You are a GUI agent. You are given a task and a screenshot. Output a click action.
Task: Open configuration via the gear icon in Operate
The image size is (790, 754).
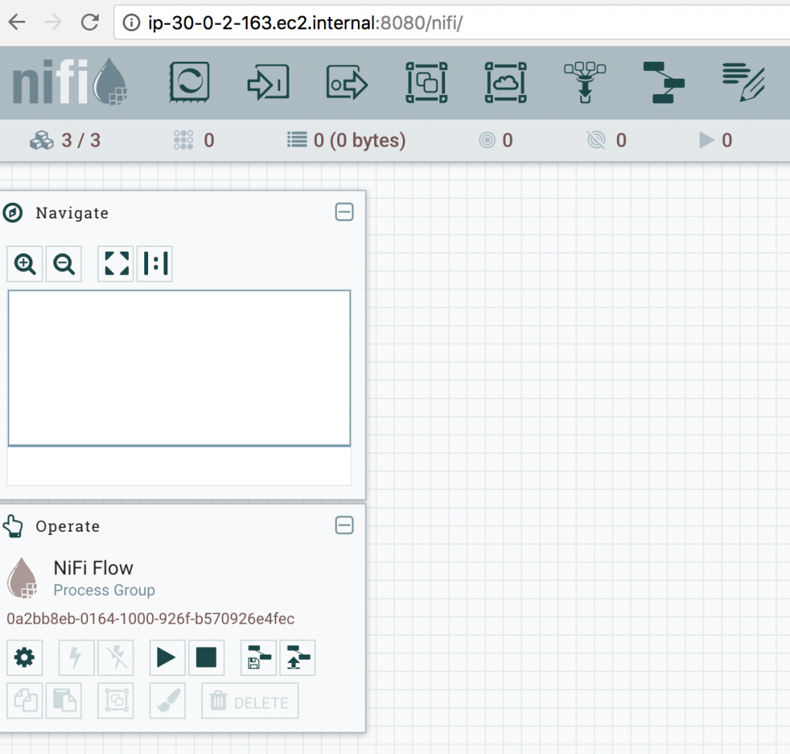click(25, 658)
